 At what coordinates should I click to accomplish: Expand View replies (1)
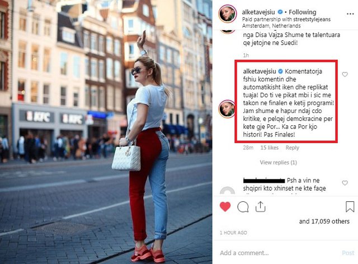click(x=279, y=162)
